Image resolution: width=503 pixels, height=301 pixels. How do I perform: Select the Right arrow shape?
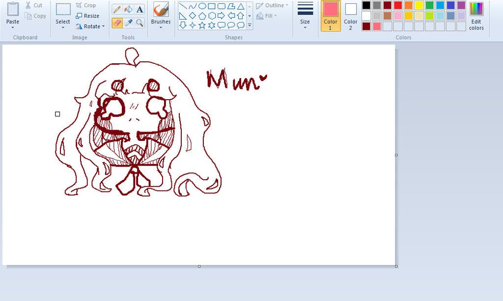tap(222, 16)
